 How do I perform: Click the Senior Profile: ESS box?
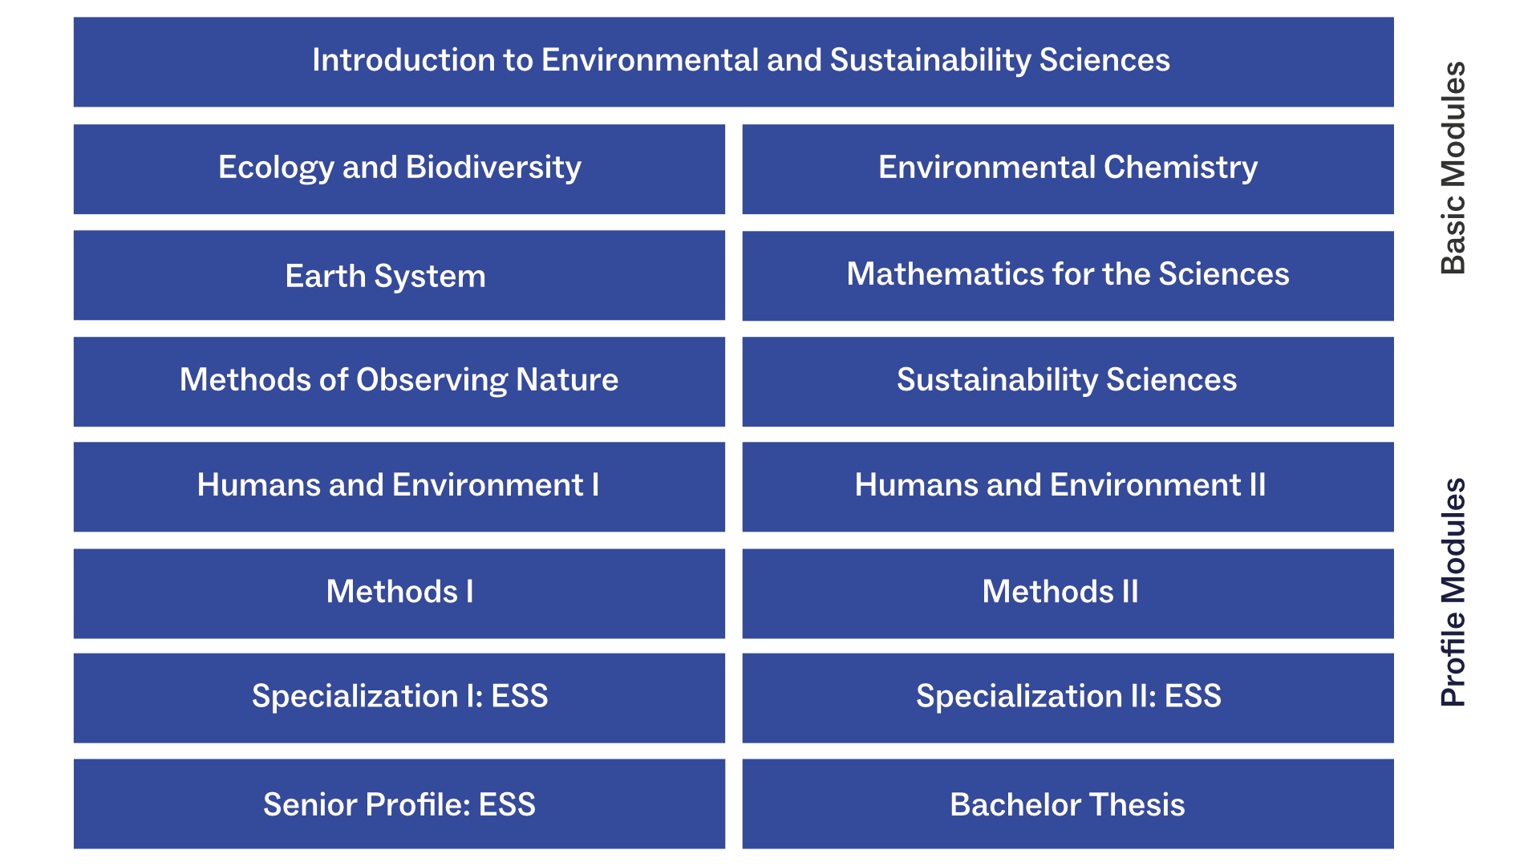pyautogui.click(x=399, y=803)
